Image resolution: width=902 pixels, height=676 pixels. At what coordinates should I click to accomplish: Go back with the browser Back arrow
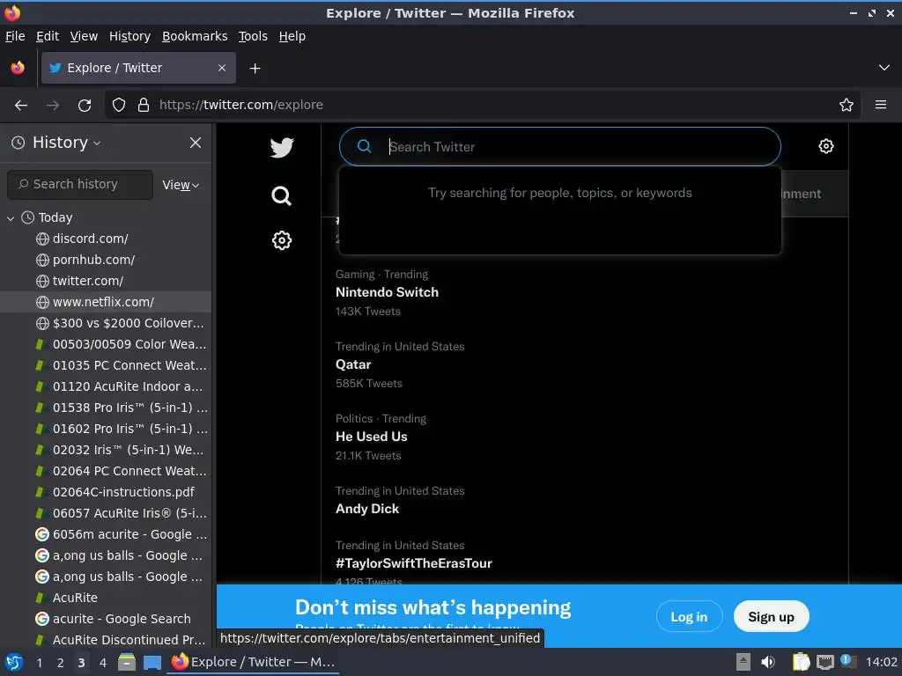(21, 106)
